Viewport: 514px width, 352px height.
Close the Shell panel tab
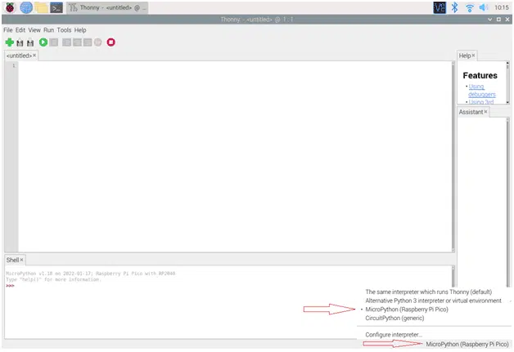(x=21, y=260)
